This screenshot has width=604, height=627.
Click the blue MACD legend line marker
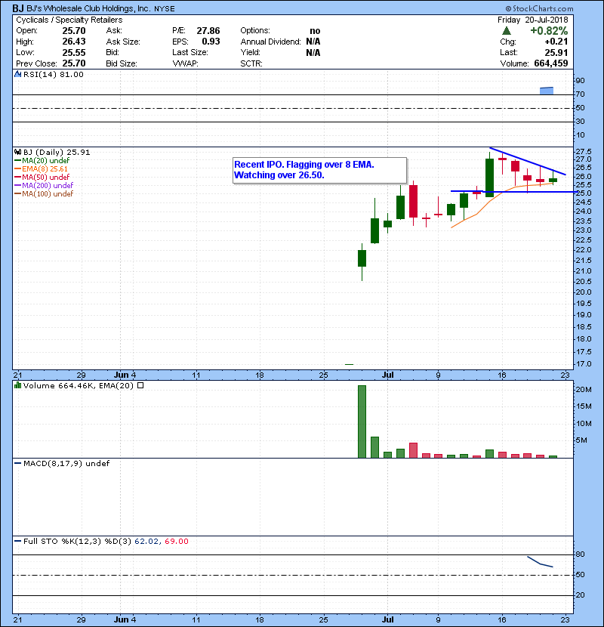[x=17, y=464]
